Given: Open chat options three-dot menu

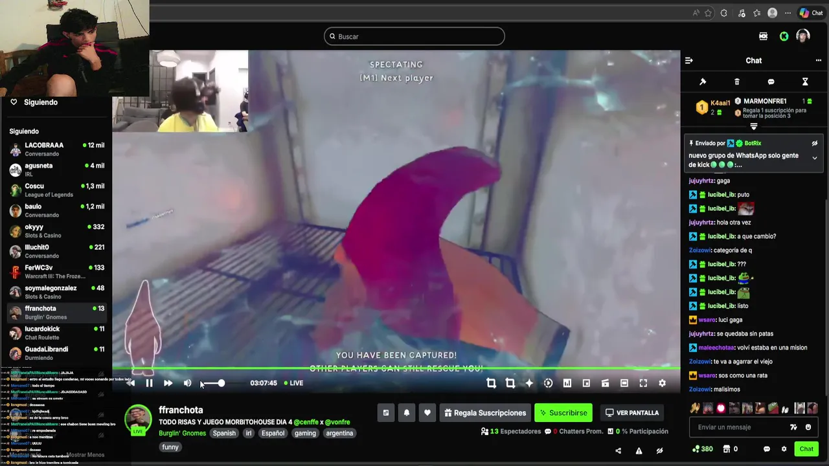Looking at the screenshot, I should click(x=819, y=60).
